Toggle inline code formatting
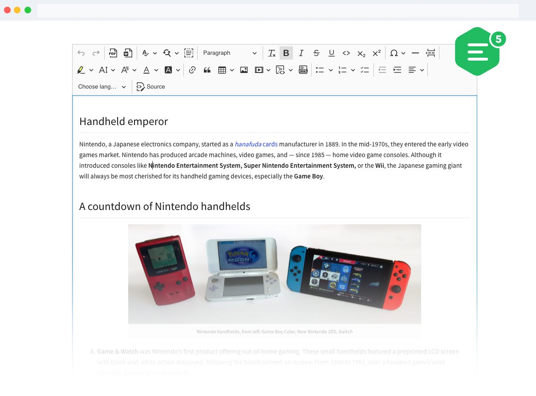 tap(346, 53)
